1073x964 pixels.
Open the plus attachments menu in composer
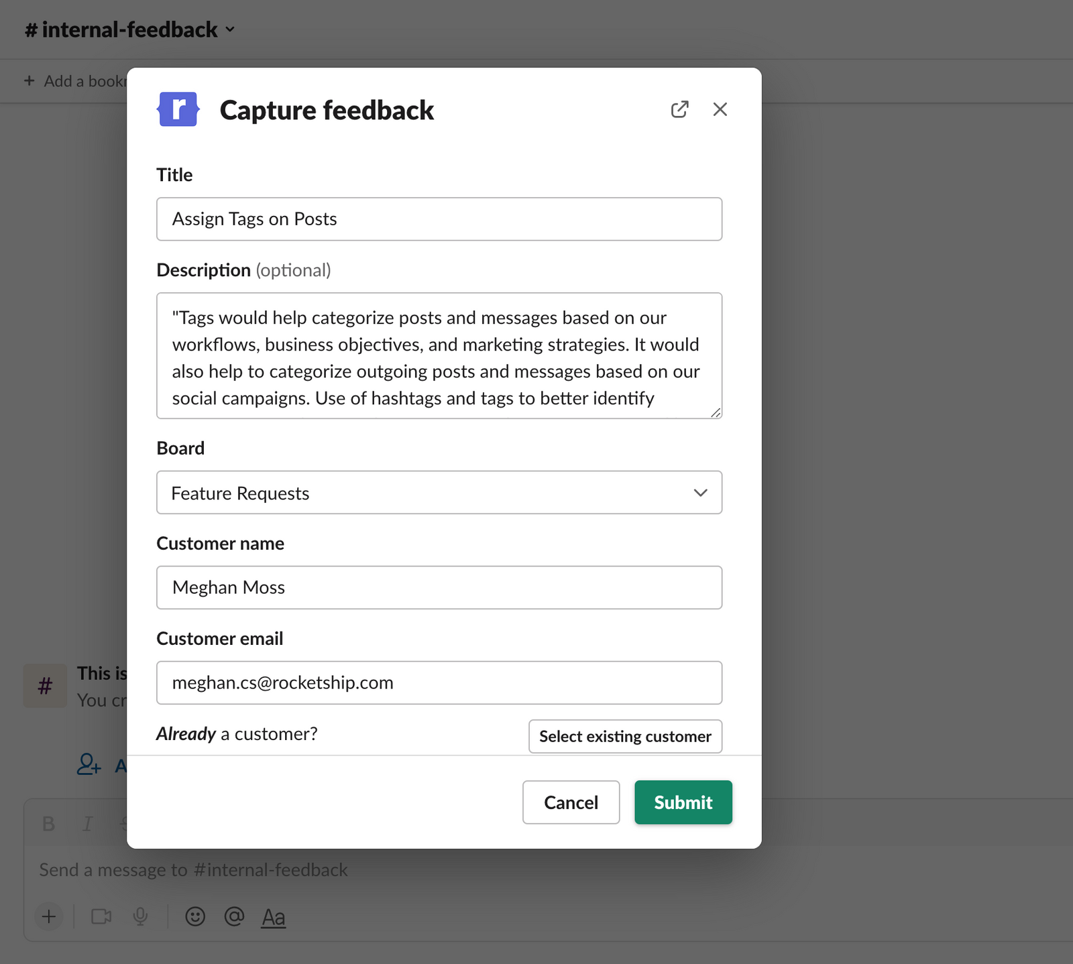click(49, 916)
